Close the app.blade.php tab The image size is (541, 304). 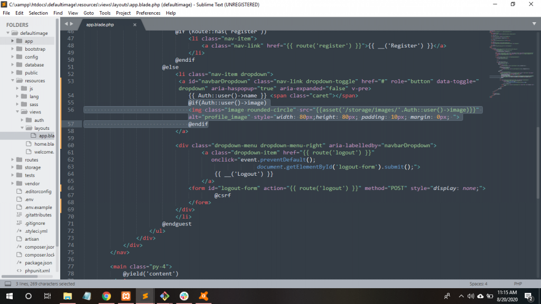click(135, 25)
